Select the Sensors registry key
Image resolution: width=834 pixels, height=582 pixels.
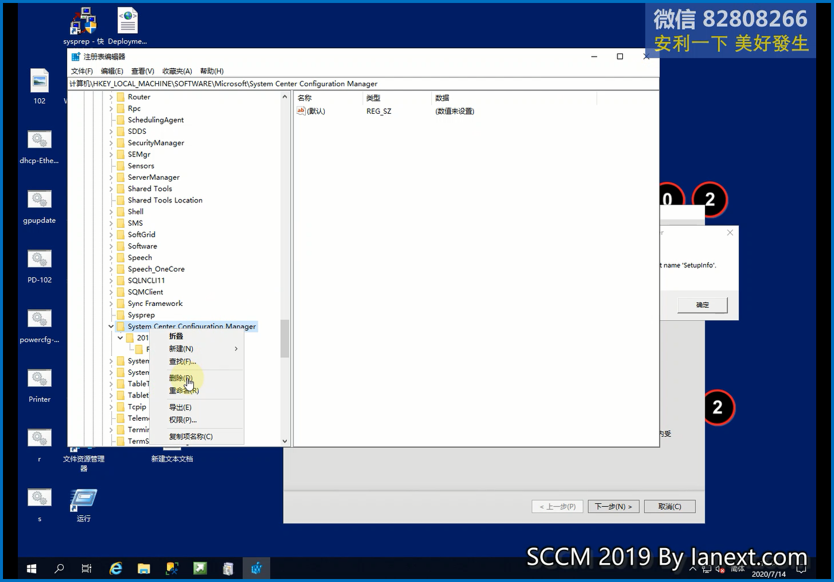pyautogui.click(x=141, y=165)
